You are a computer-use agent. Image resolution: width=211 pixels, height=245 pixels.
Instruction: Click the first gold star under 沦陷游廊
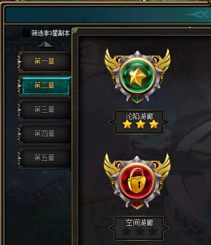pyautogui.click(x=127, y=124)
